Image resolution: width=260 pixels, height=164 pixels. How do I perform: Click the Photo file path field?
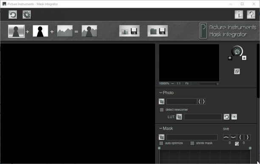(x=181, y=101)
